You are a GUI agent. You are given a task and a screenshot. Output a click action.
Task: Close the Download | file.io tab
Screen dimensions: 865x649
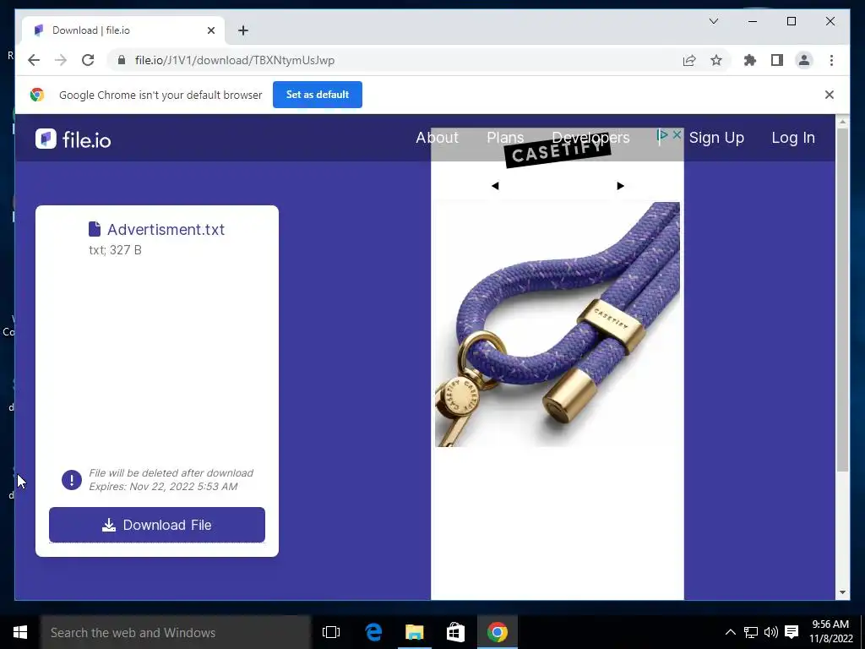click(x=210, y=30)
